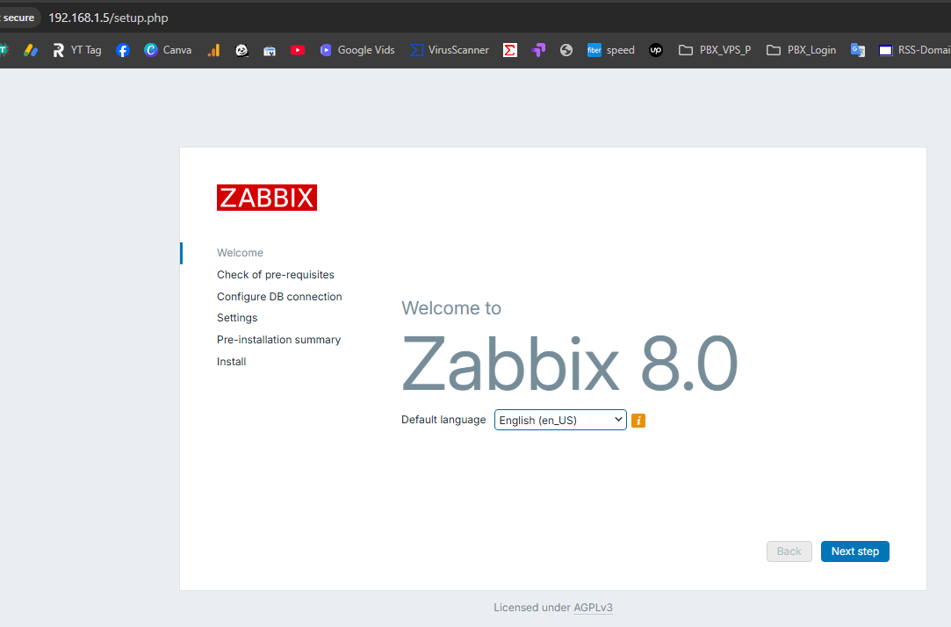The image size is (951, 627).
Task: Select the Welcome setup step
Action: point(241,253)
